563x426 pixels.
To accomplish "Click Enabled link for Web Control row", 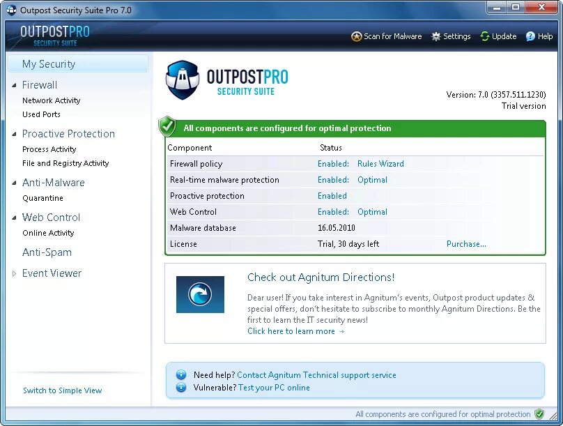I will coord(333,212).
